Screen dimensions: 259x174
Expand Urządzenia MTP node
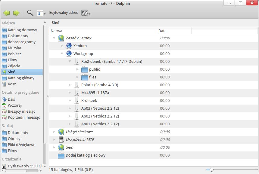pos(54,139)
